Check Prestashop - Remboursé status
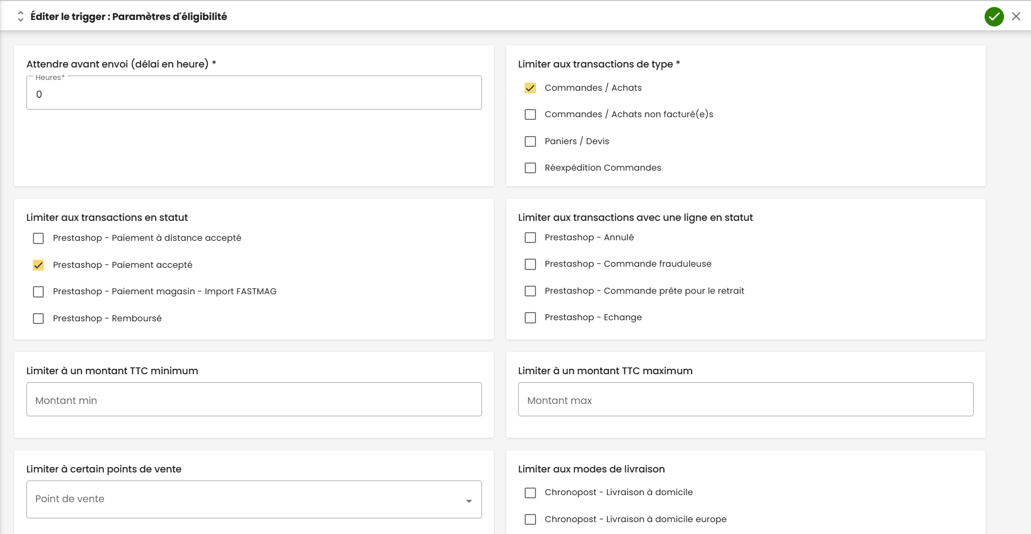 (38, 319)
